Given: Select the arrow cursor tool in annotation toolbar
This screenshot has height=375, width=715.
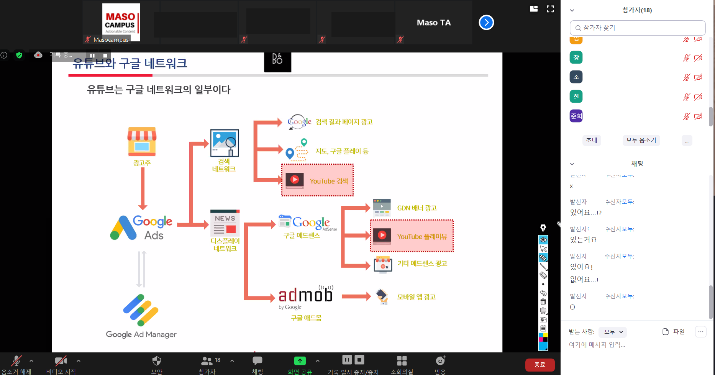Looking at the screenshot, I should [x=543, y=249].
